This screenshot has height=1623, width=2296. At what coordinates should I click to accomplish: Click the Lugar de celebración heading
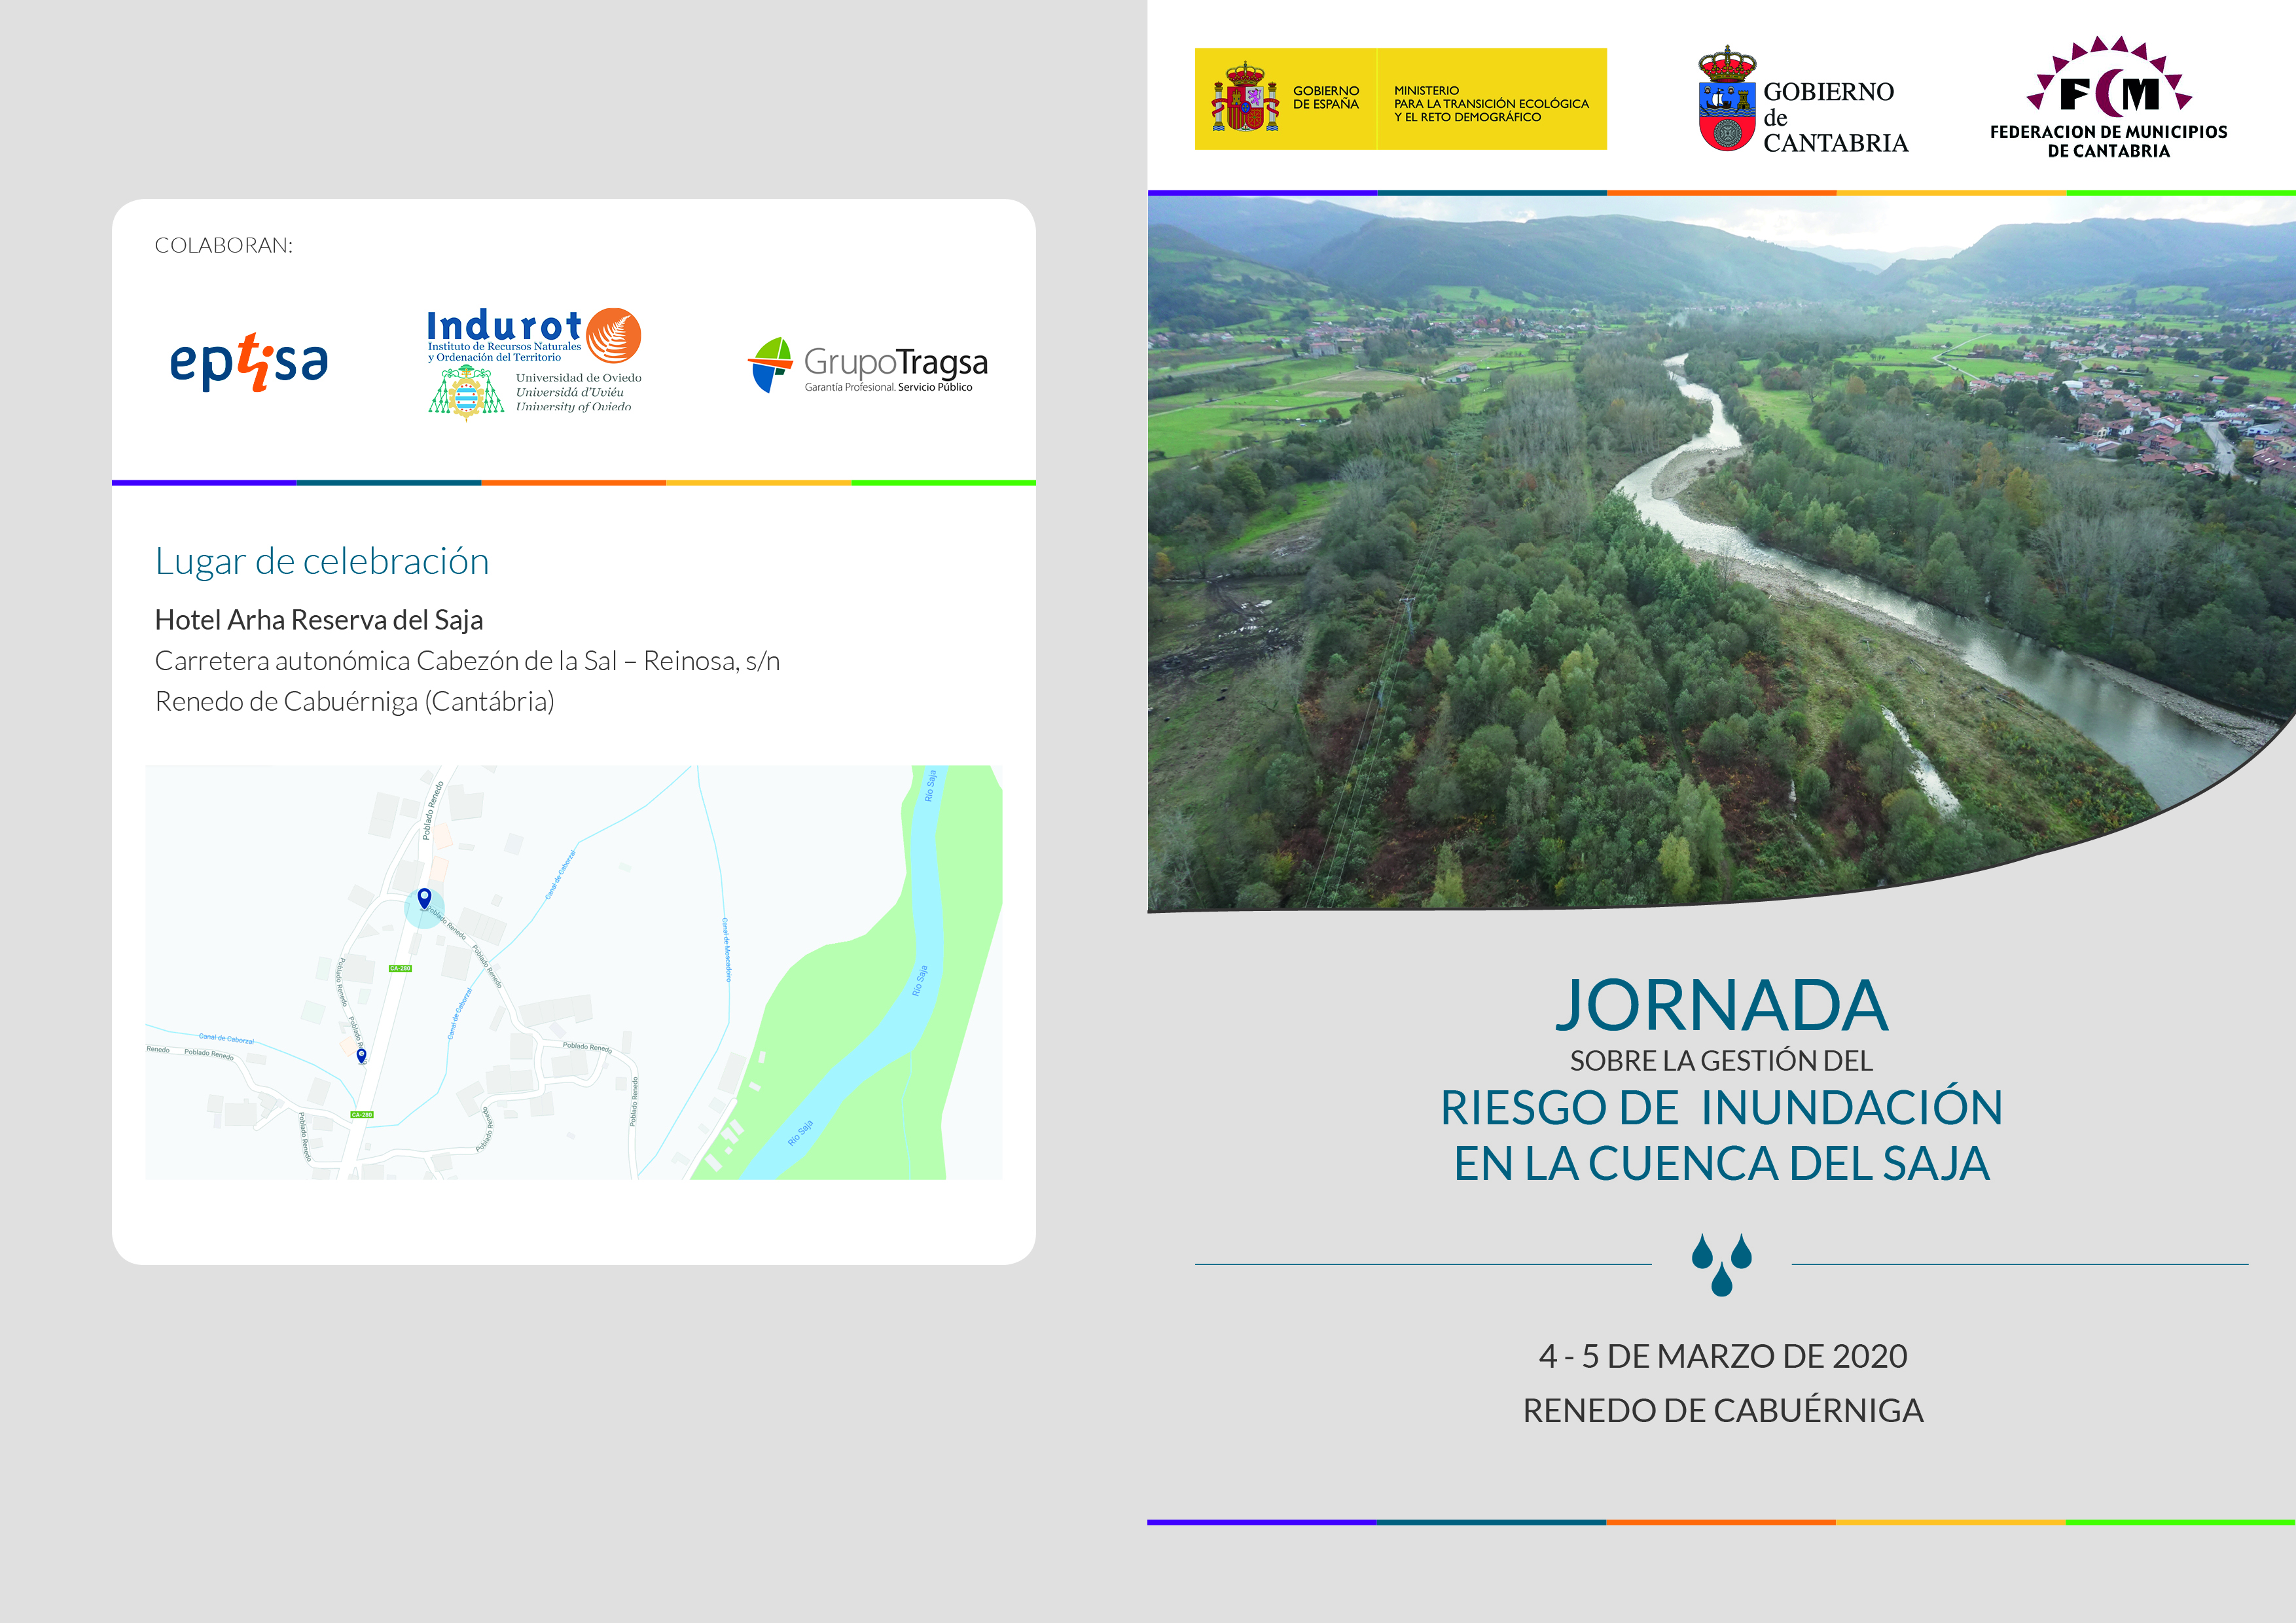322,561
